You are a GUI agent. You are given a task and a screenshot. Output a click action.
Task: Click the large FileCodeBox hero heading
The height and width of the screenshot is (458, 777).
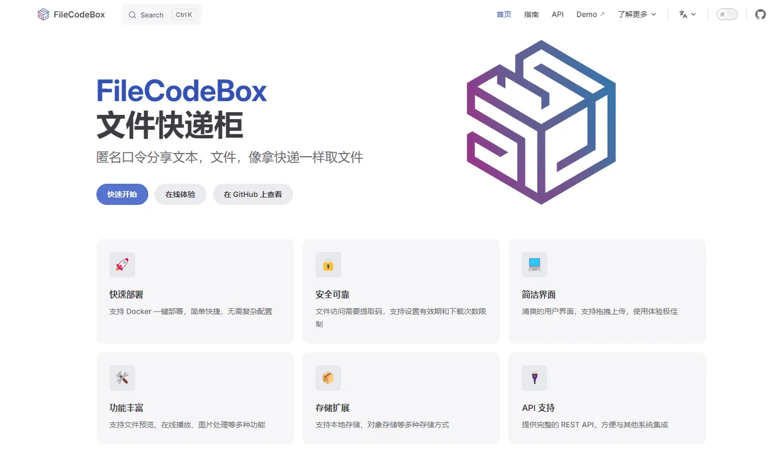point(182,91)
